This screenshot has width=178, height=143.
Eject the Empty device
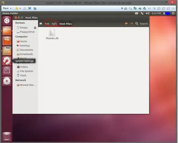35,27
